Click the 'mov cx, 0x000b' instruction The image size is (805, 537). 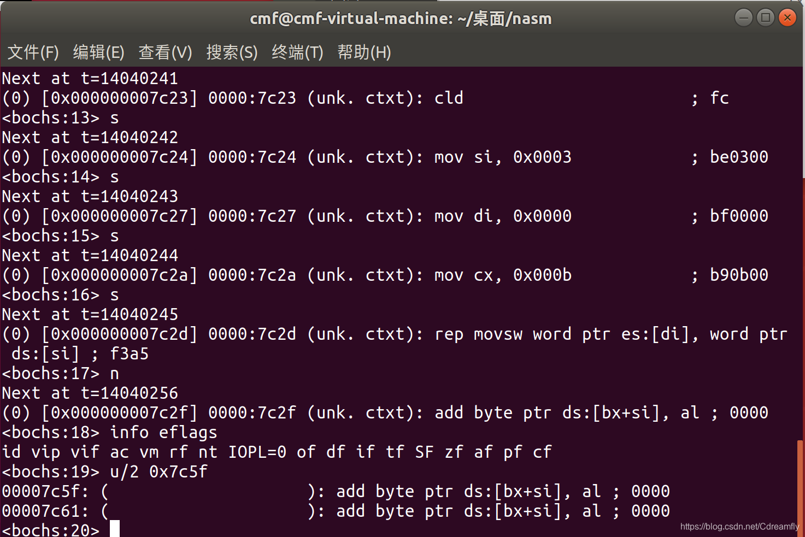[503, 275]
